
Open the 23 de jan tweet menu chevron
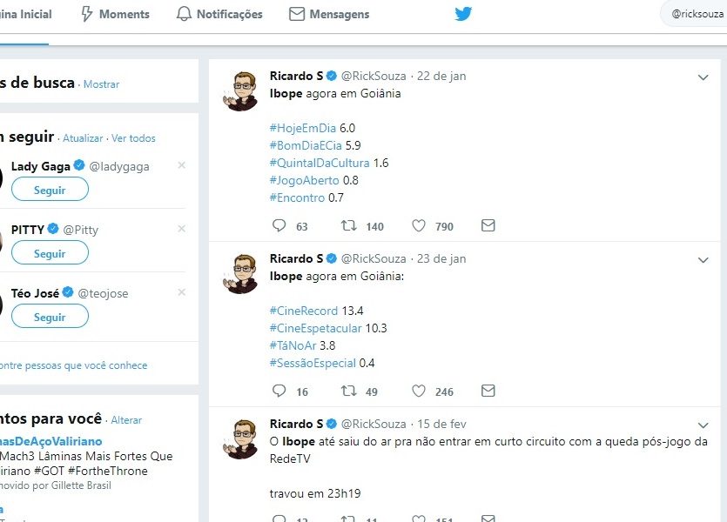[703, 260]
